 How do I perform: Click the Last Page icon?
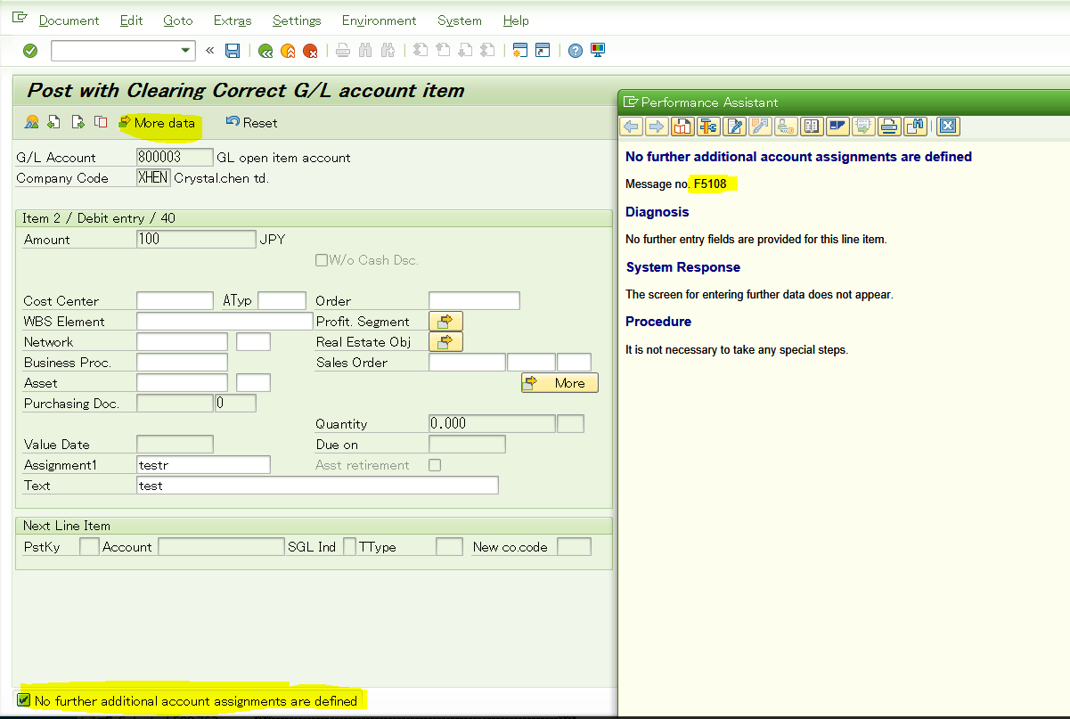coord(487,51)
